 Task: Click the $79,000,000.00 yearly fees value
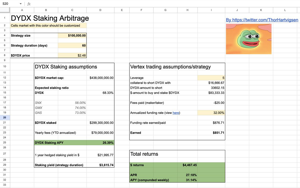pos(102,133)
